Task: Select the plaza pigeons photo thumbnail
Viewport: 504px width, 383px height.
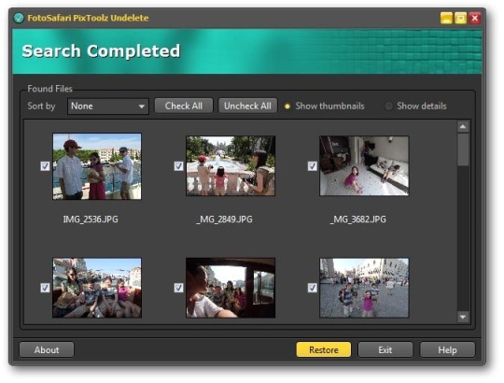Action: click(x=364, y=288)
